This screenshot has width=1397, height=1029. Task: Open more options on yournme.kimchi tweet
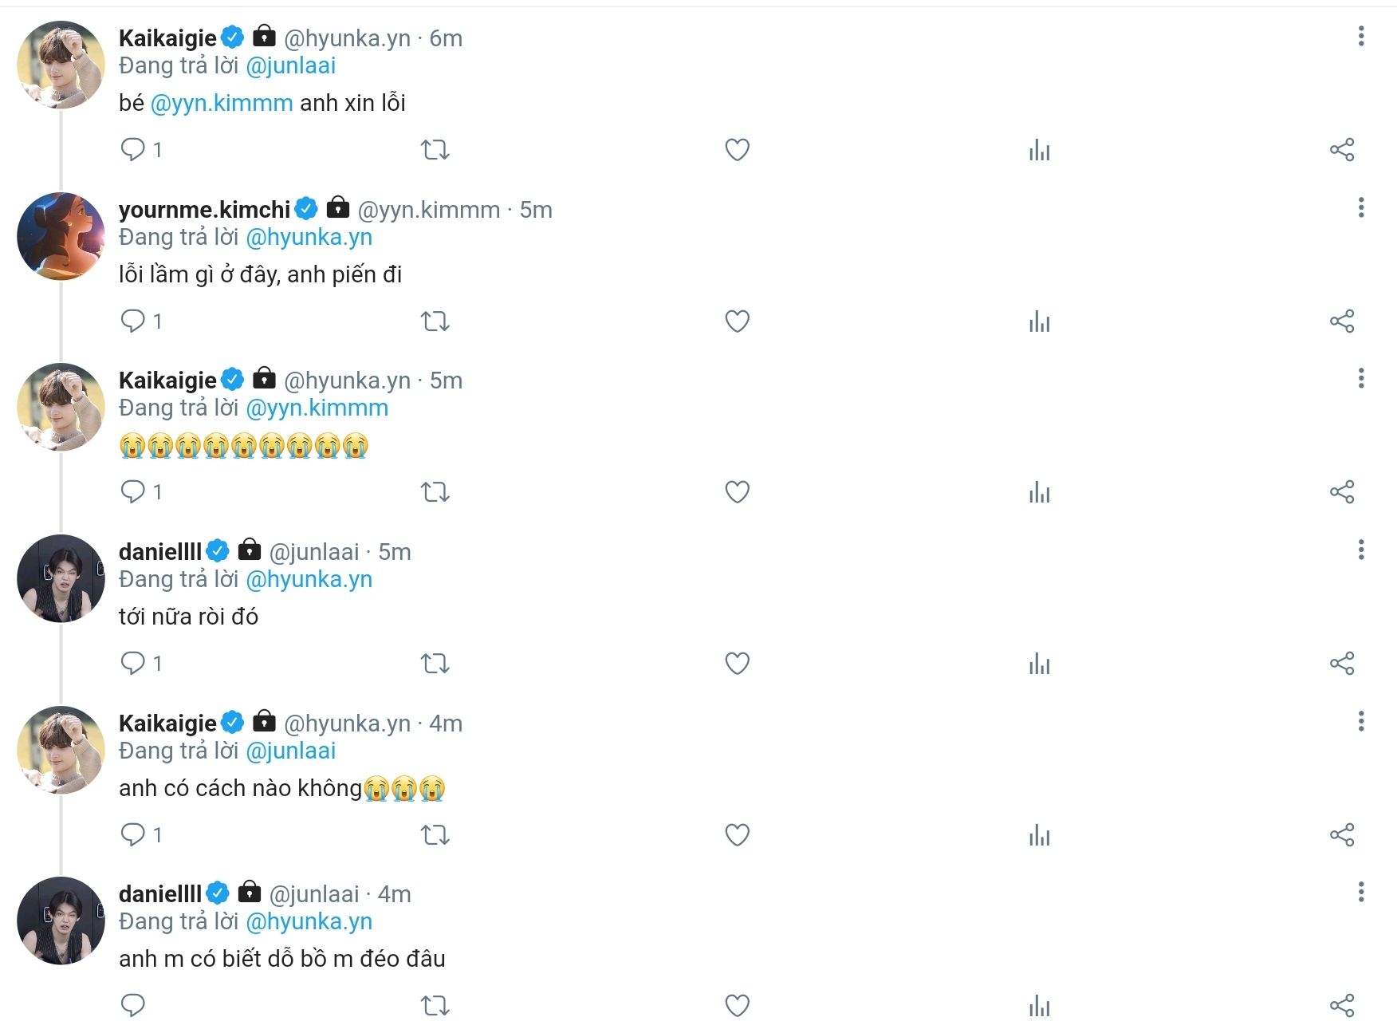(1361, 207)
